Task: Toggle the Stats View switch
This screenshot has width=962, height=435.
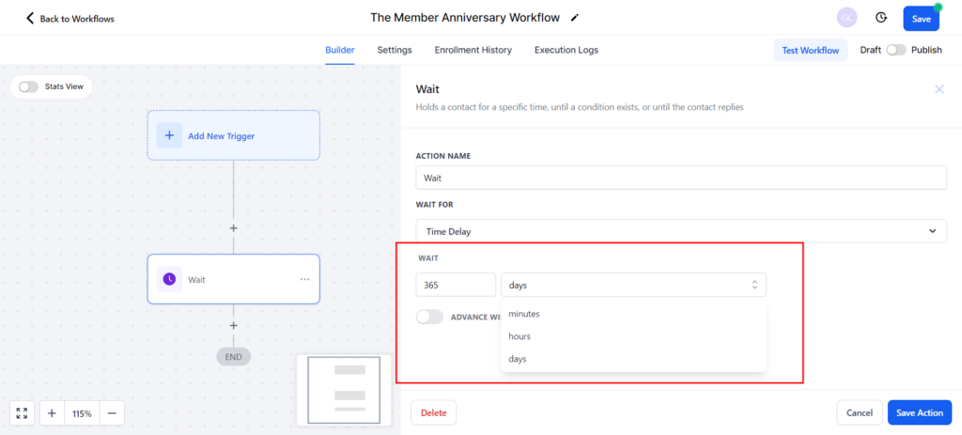Action: click(29, 86)
